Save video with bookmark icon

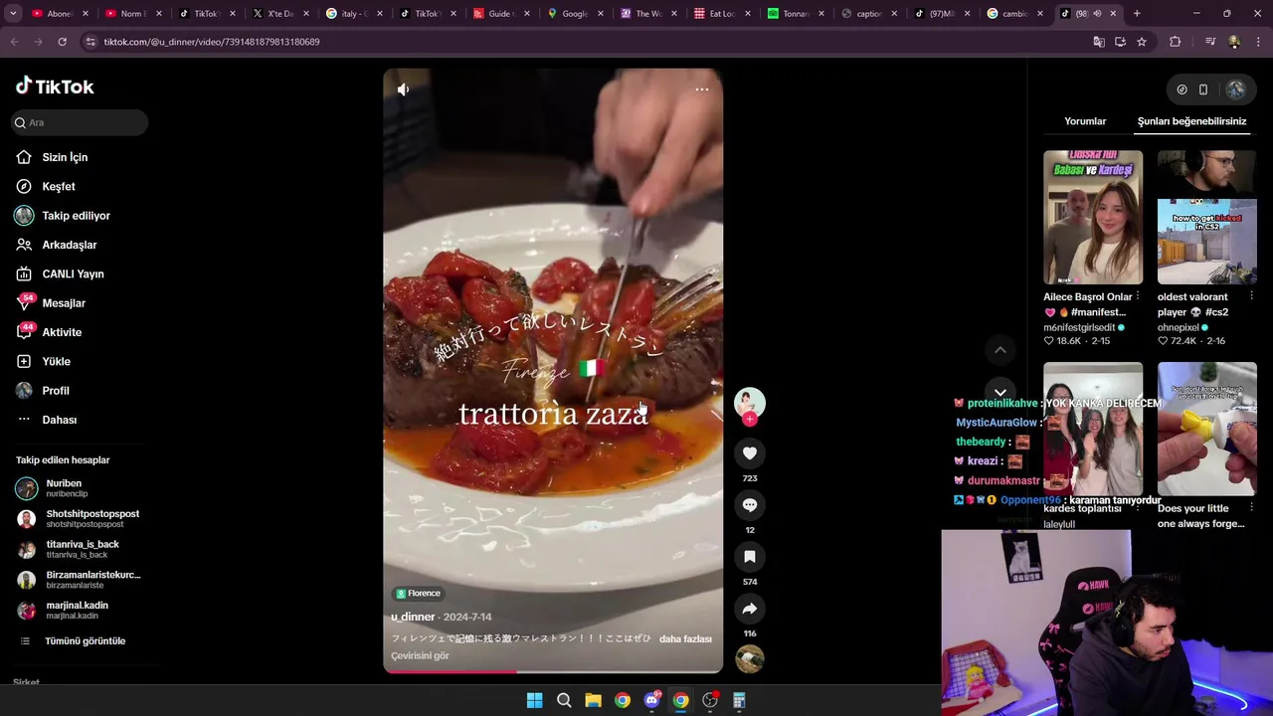tap(750, 557)
